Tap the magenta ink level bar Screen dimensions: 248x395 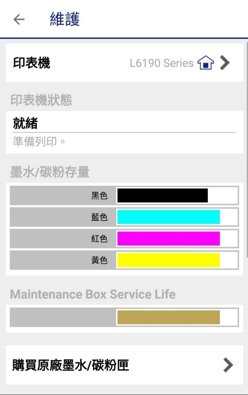[177, 238]
